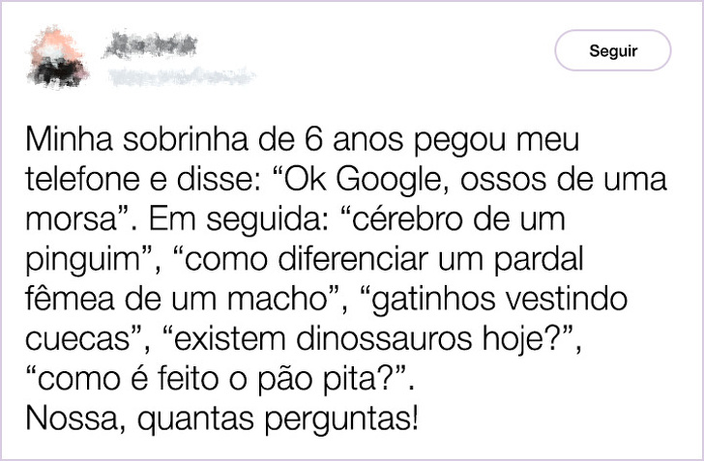This screenshot has height=461, width=704.
Task: Click the blurred display name of the author
Action: tap(152, 43)
